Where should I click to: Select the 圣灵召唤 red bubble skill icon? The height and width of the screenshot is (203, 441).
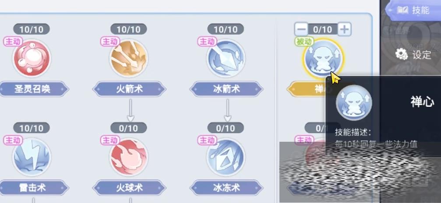[x=32, y=59]
